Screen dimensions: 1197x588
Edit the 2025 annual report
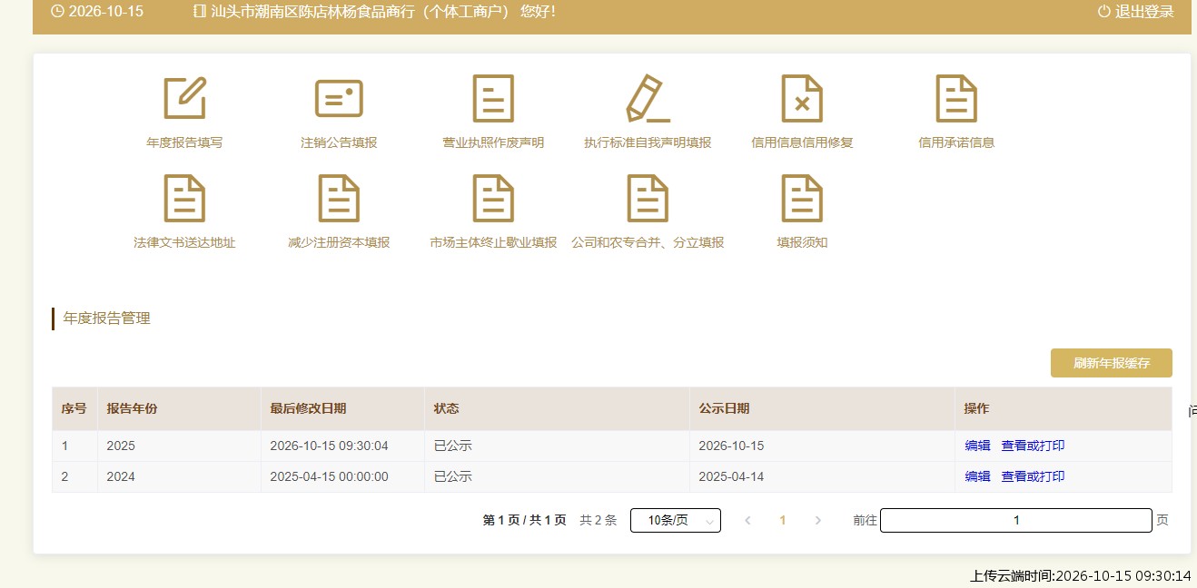pos(977,446)
